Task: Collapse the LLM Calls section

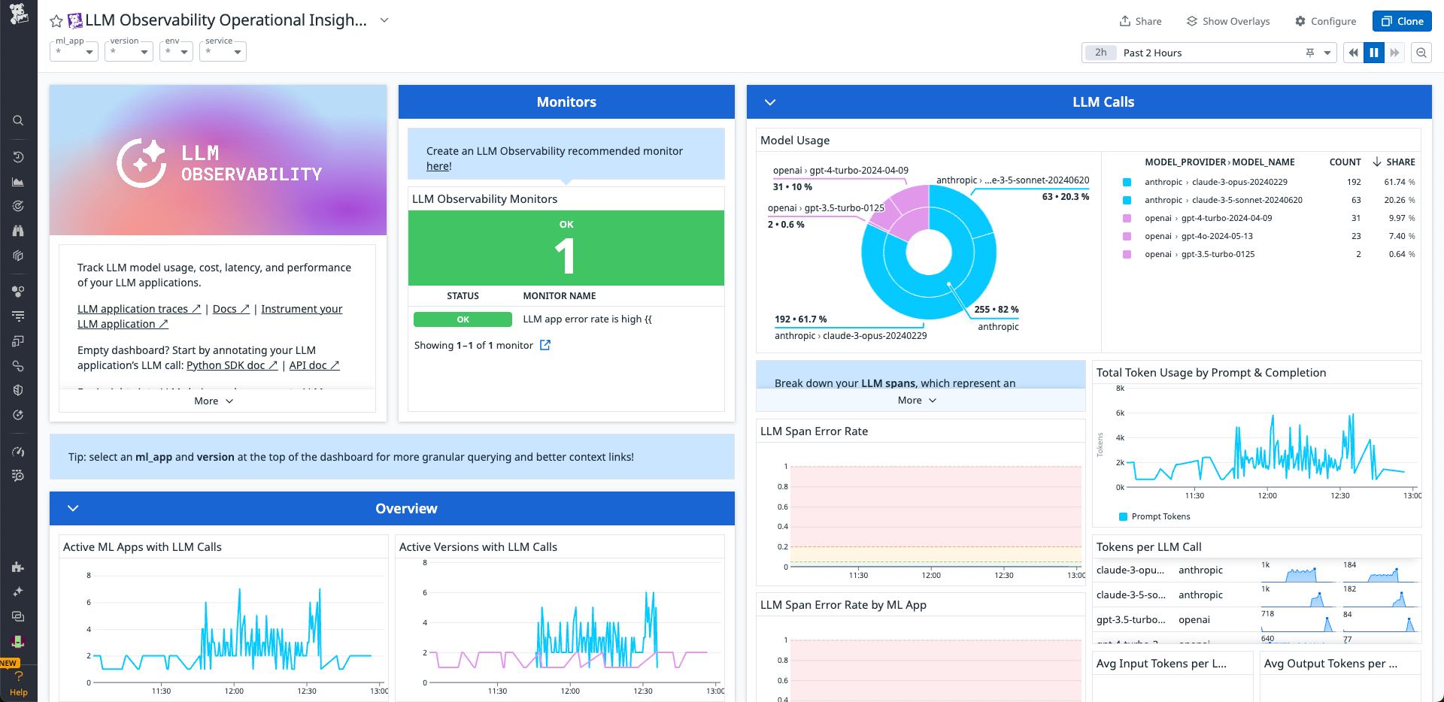Action: pyautogui.click(x=769, y=101)
